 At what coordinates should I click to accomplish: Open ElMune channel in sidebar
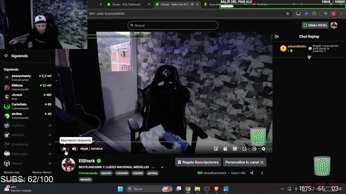pyautogui.click(x=28, y=87)
